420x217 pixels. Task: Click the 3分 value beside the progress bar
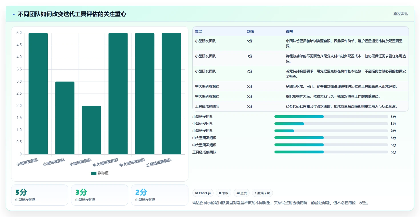(x=393, y=124)
